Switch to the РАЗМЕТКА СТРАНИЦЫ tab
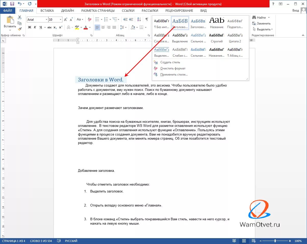Image resolution: width=307 pixels, height=244 pixels. (x=98, y=11)
